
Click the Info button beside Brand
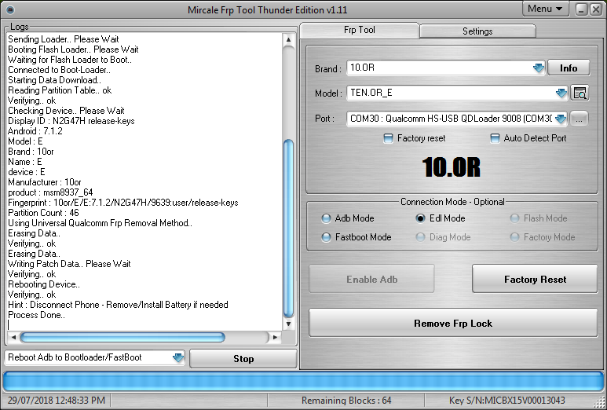pyautogui.click(x=569, y=68)
